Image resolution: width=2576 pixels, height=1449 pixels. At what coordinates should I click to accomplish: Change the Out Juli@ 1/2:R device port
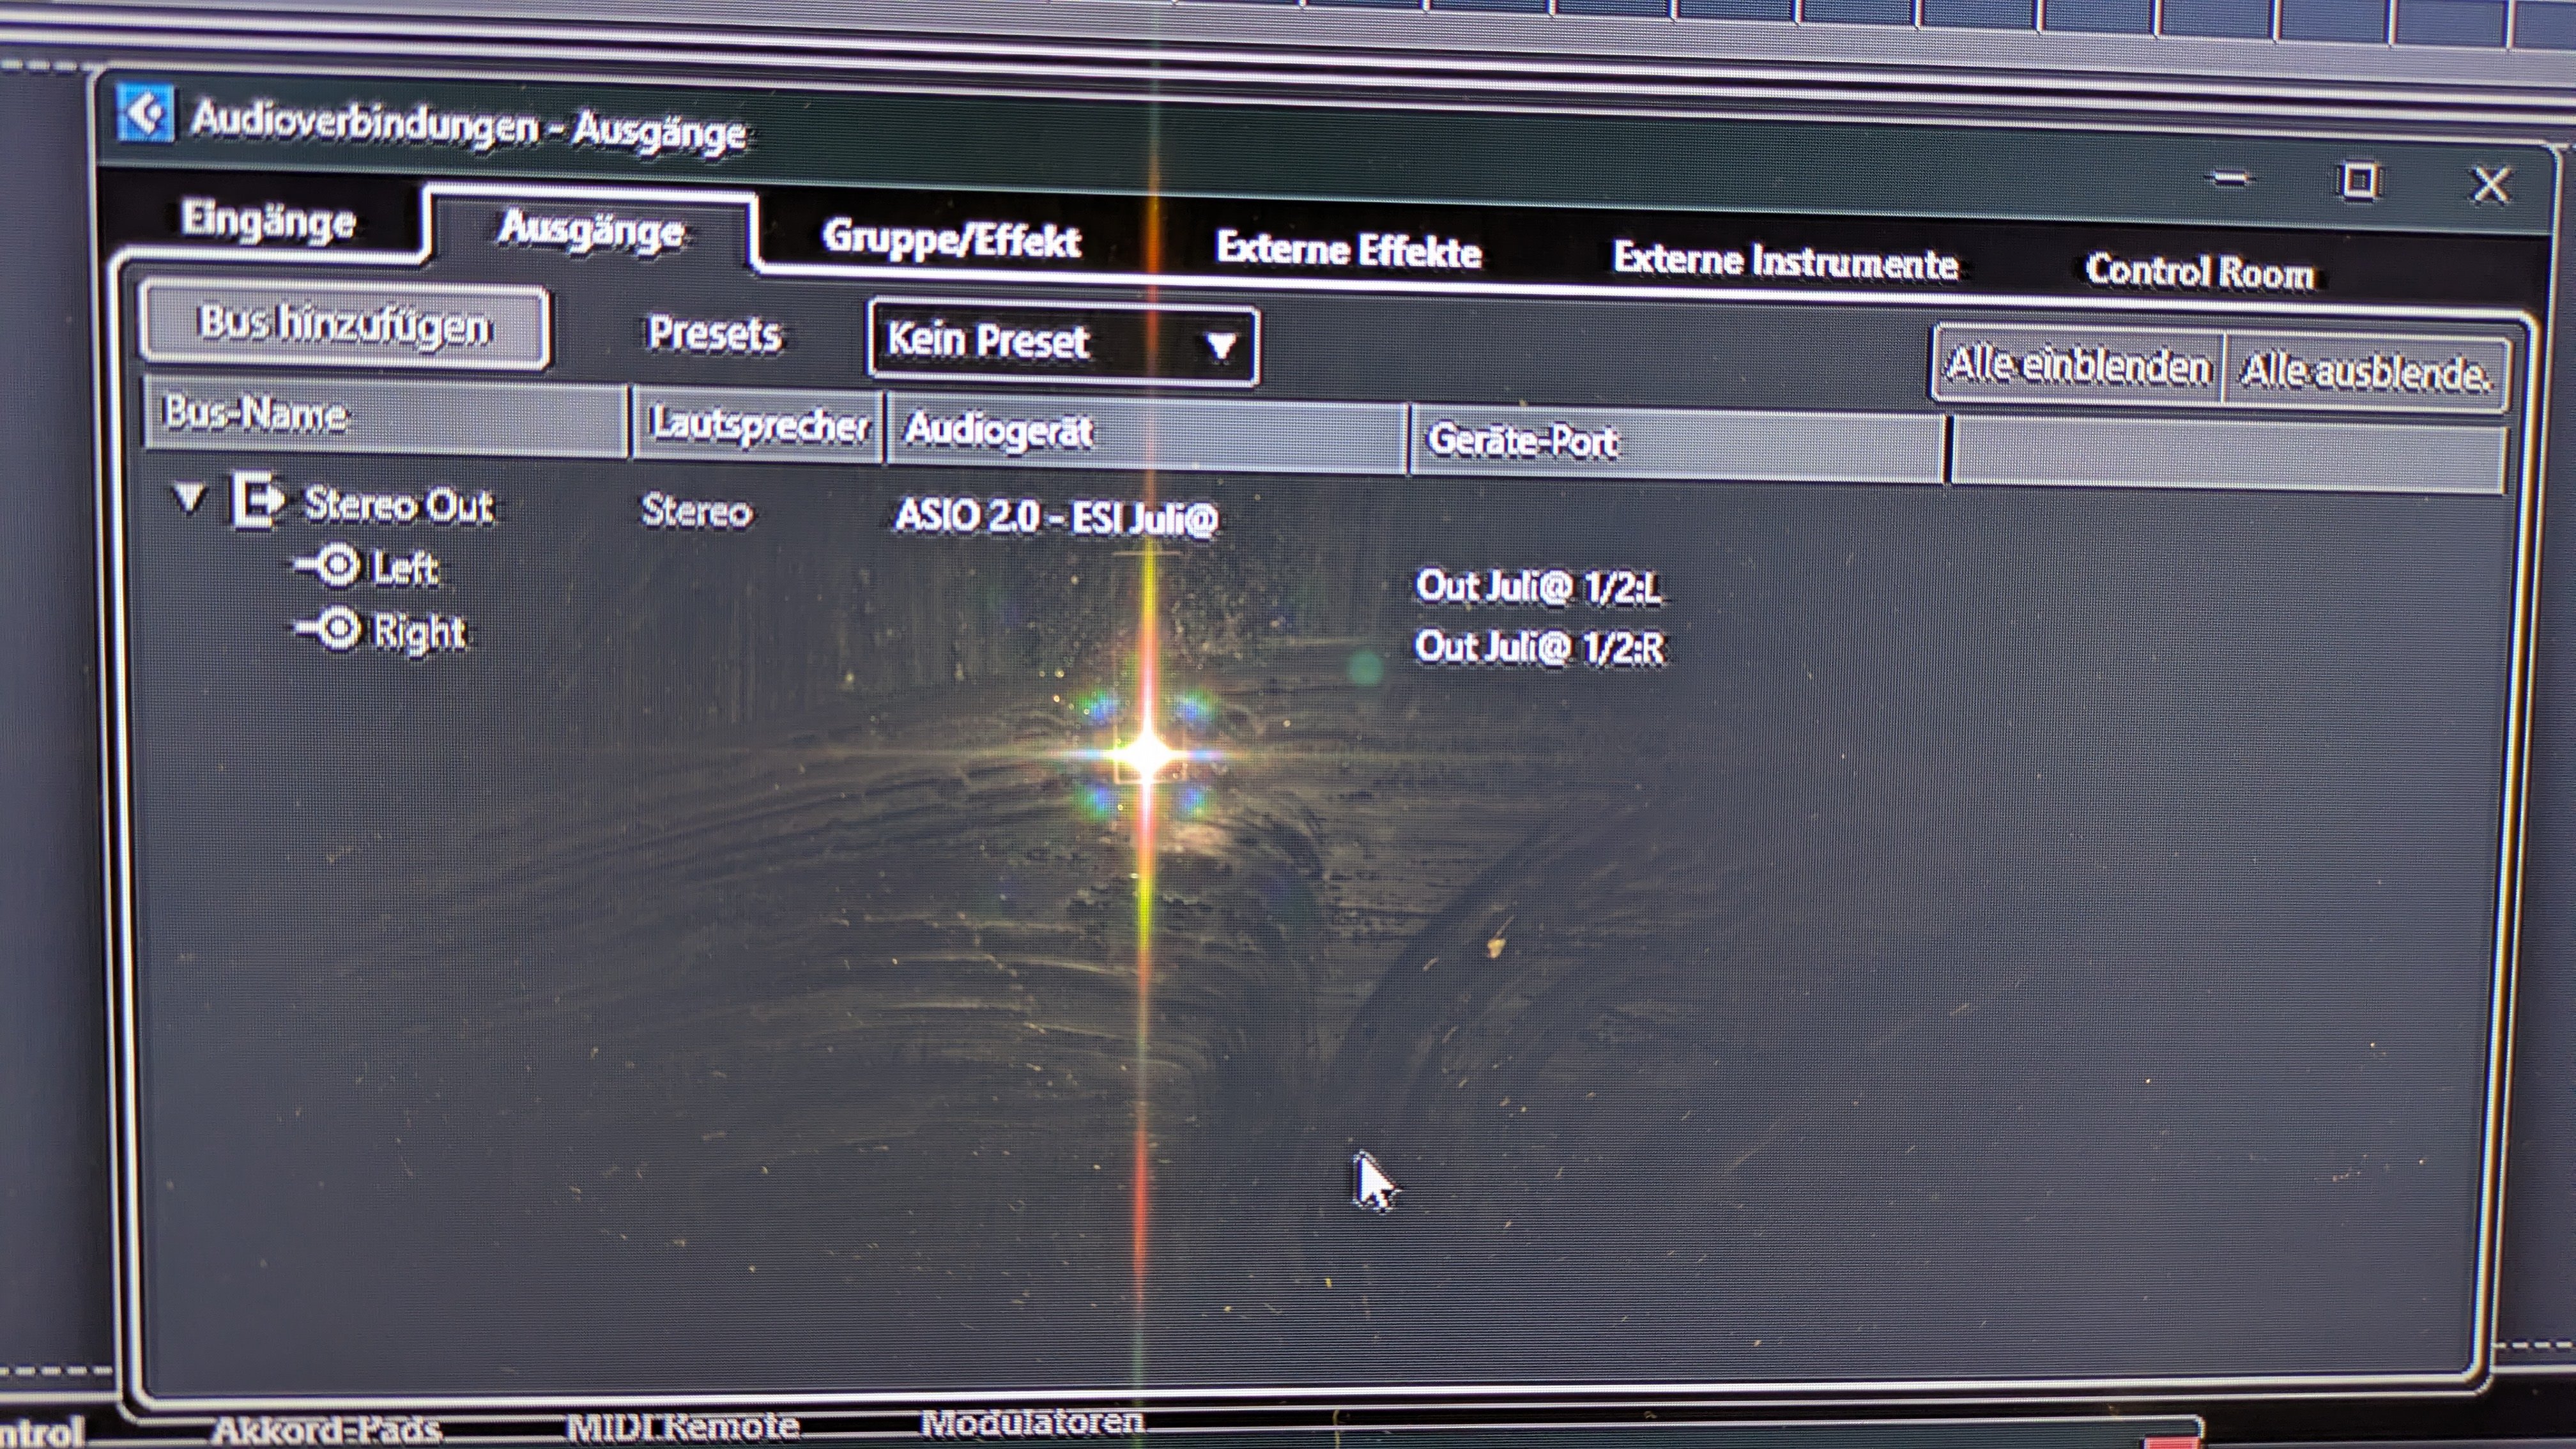tap(1540, 647)
